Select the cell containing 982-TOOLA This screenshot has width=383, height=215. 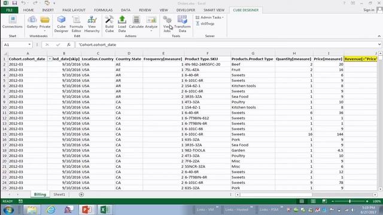pos(208,150)
